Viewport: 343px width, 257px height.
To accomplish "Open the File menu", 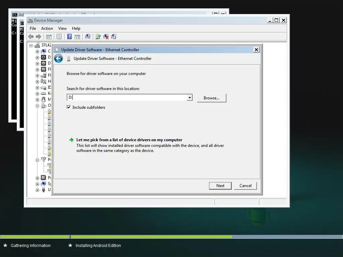I will (33, 28).
